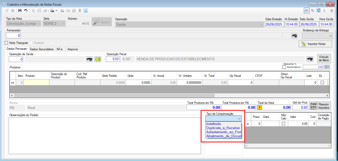This screenshot has height=161, width=338.
Task: Click the hamburger lines icon top right
Action: (x=332, y=11)
